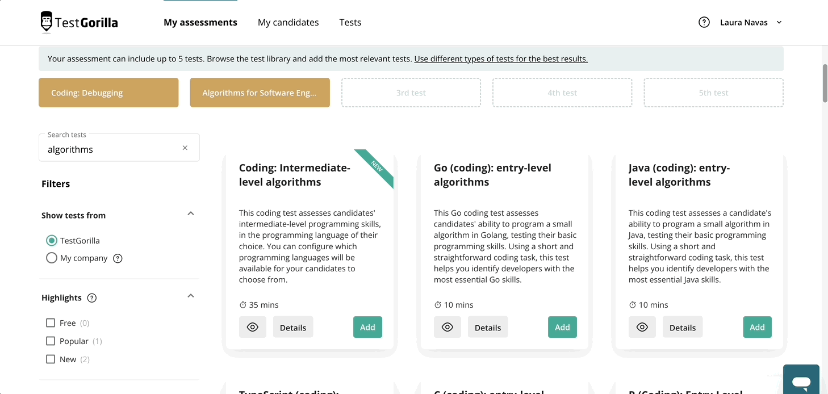Click the info icon beside Highlights
The height and width of the screenshot is (394, 828).
click(92, 298)
